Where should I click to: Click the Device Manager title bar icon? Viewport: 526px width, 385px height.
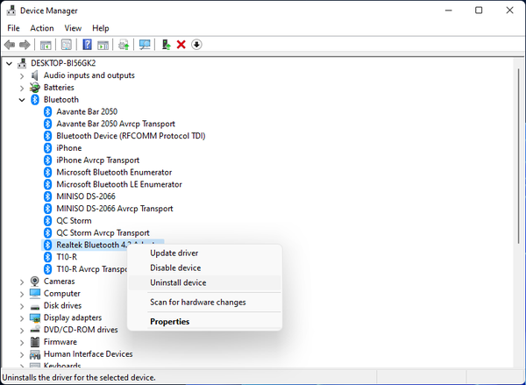click(x=11, y=11)
